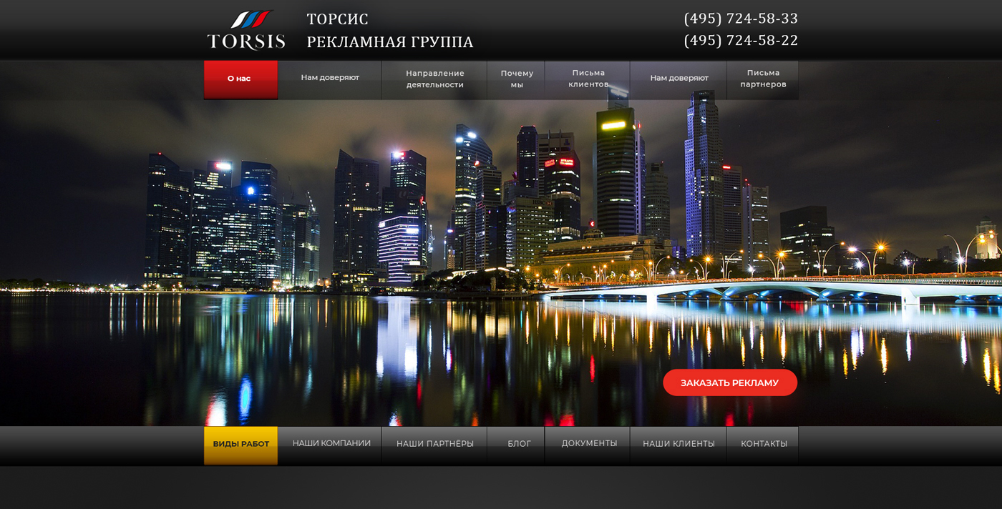1002x509 pixels.
Task: Select Нам доверяют beside О нас
Action: 329,78
